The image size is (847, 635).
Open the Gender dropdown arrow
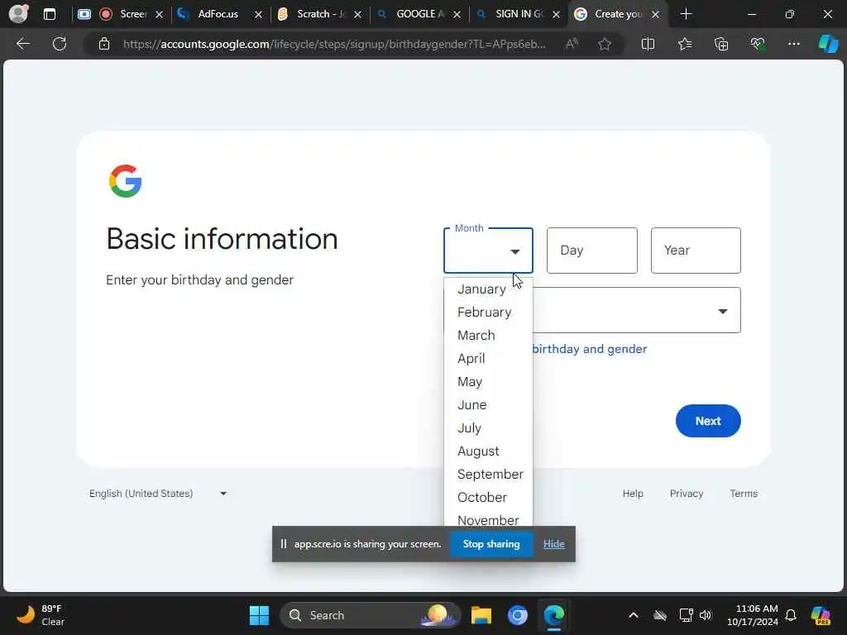click(722, 311)
